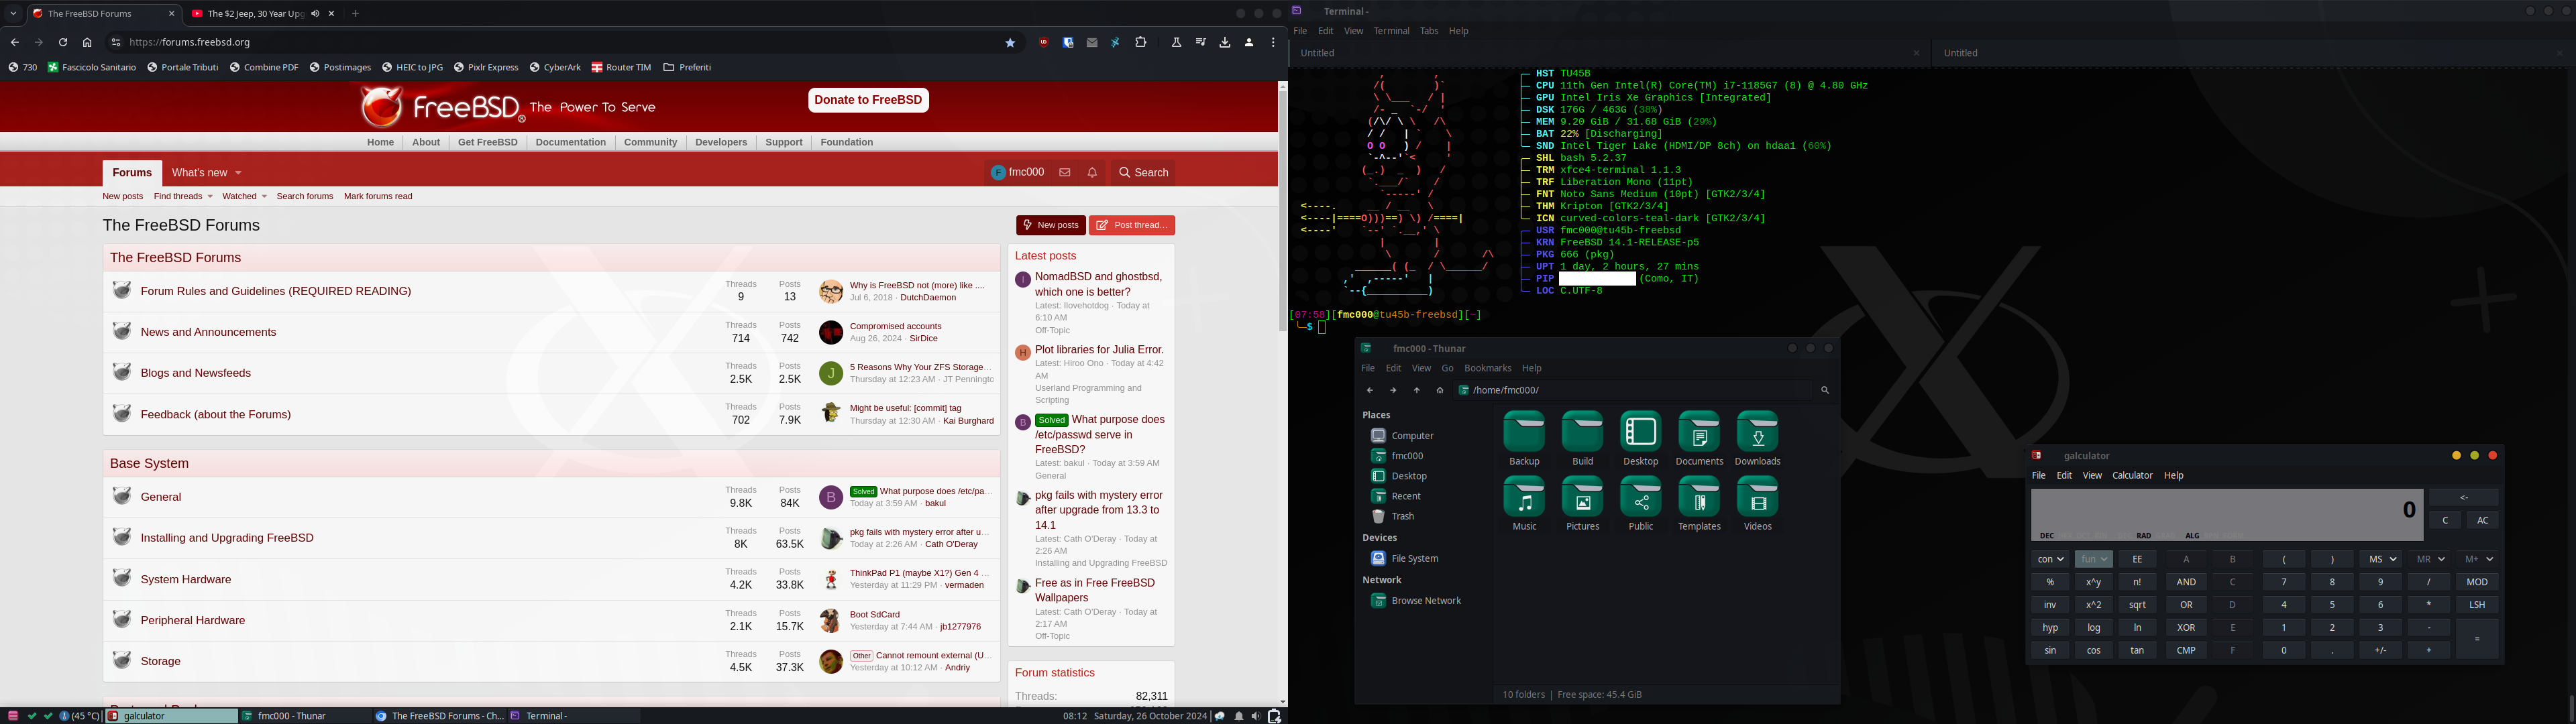The height and width of the screenshot is (724, 2576).
Task: Open Tabs menu in Terminal
Action: (1429, 31)
